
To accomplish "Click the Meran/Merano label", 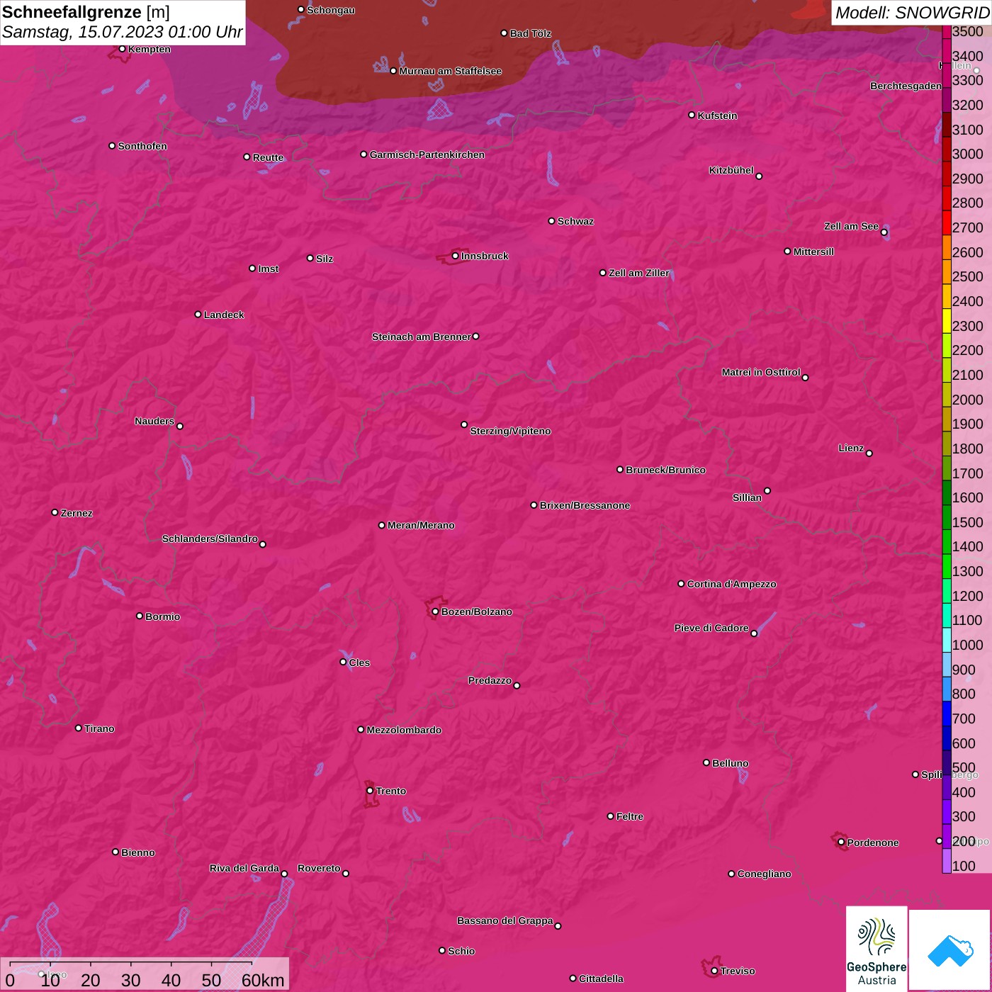I will 421,525.
